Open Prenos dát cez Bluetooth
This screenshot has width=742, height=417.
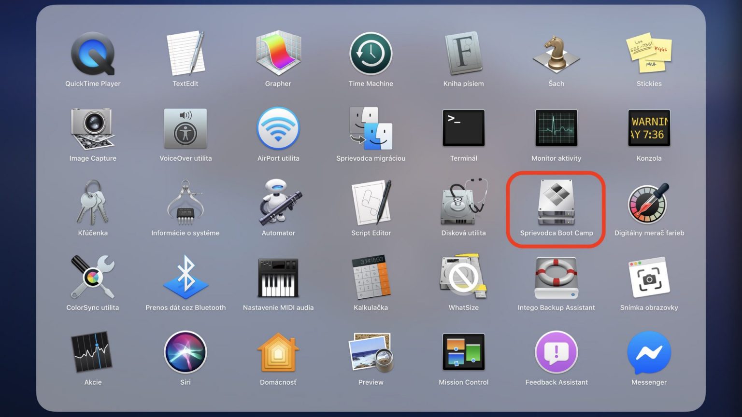click(x=185, y=278)
